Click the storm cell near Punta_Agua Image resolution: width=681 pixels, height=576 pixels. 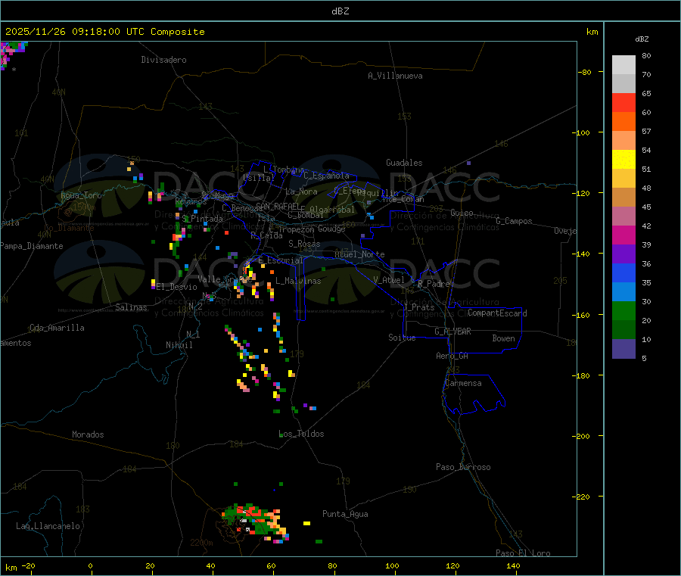(256, 524)
